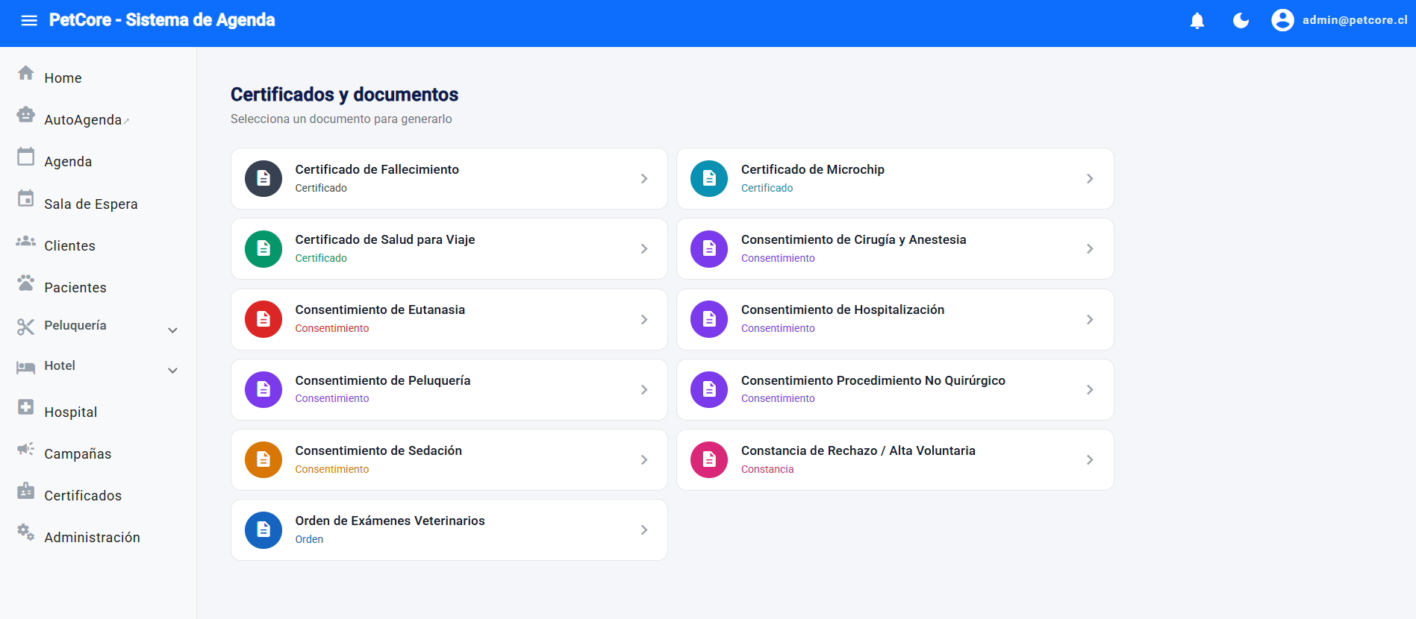Click dark document icon for Certificado de Fallecimiento
Image resolution: width=1416 pixels, height=619 pixels.
(263, 178)
